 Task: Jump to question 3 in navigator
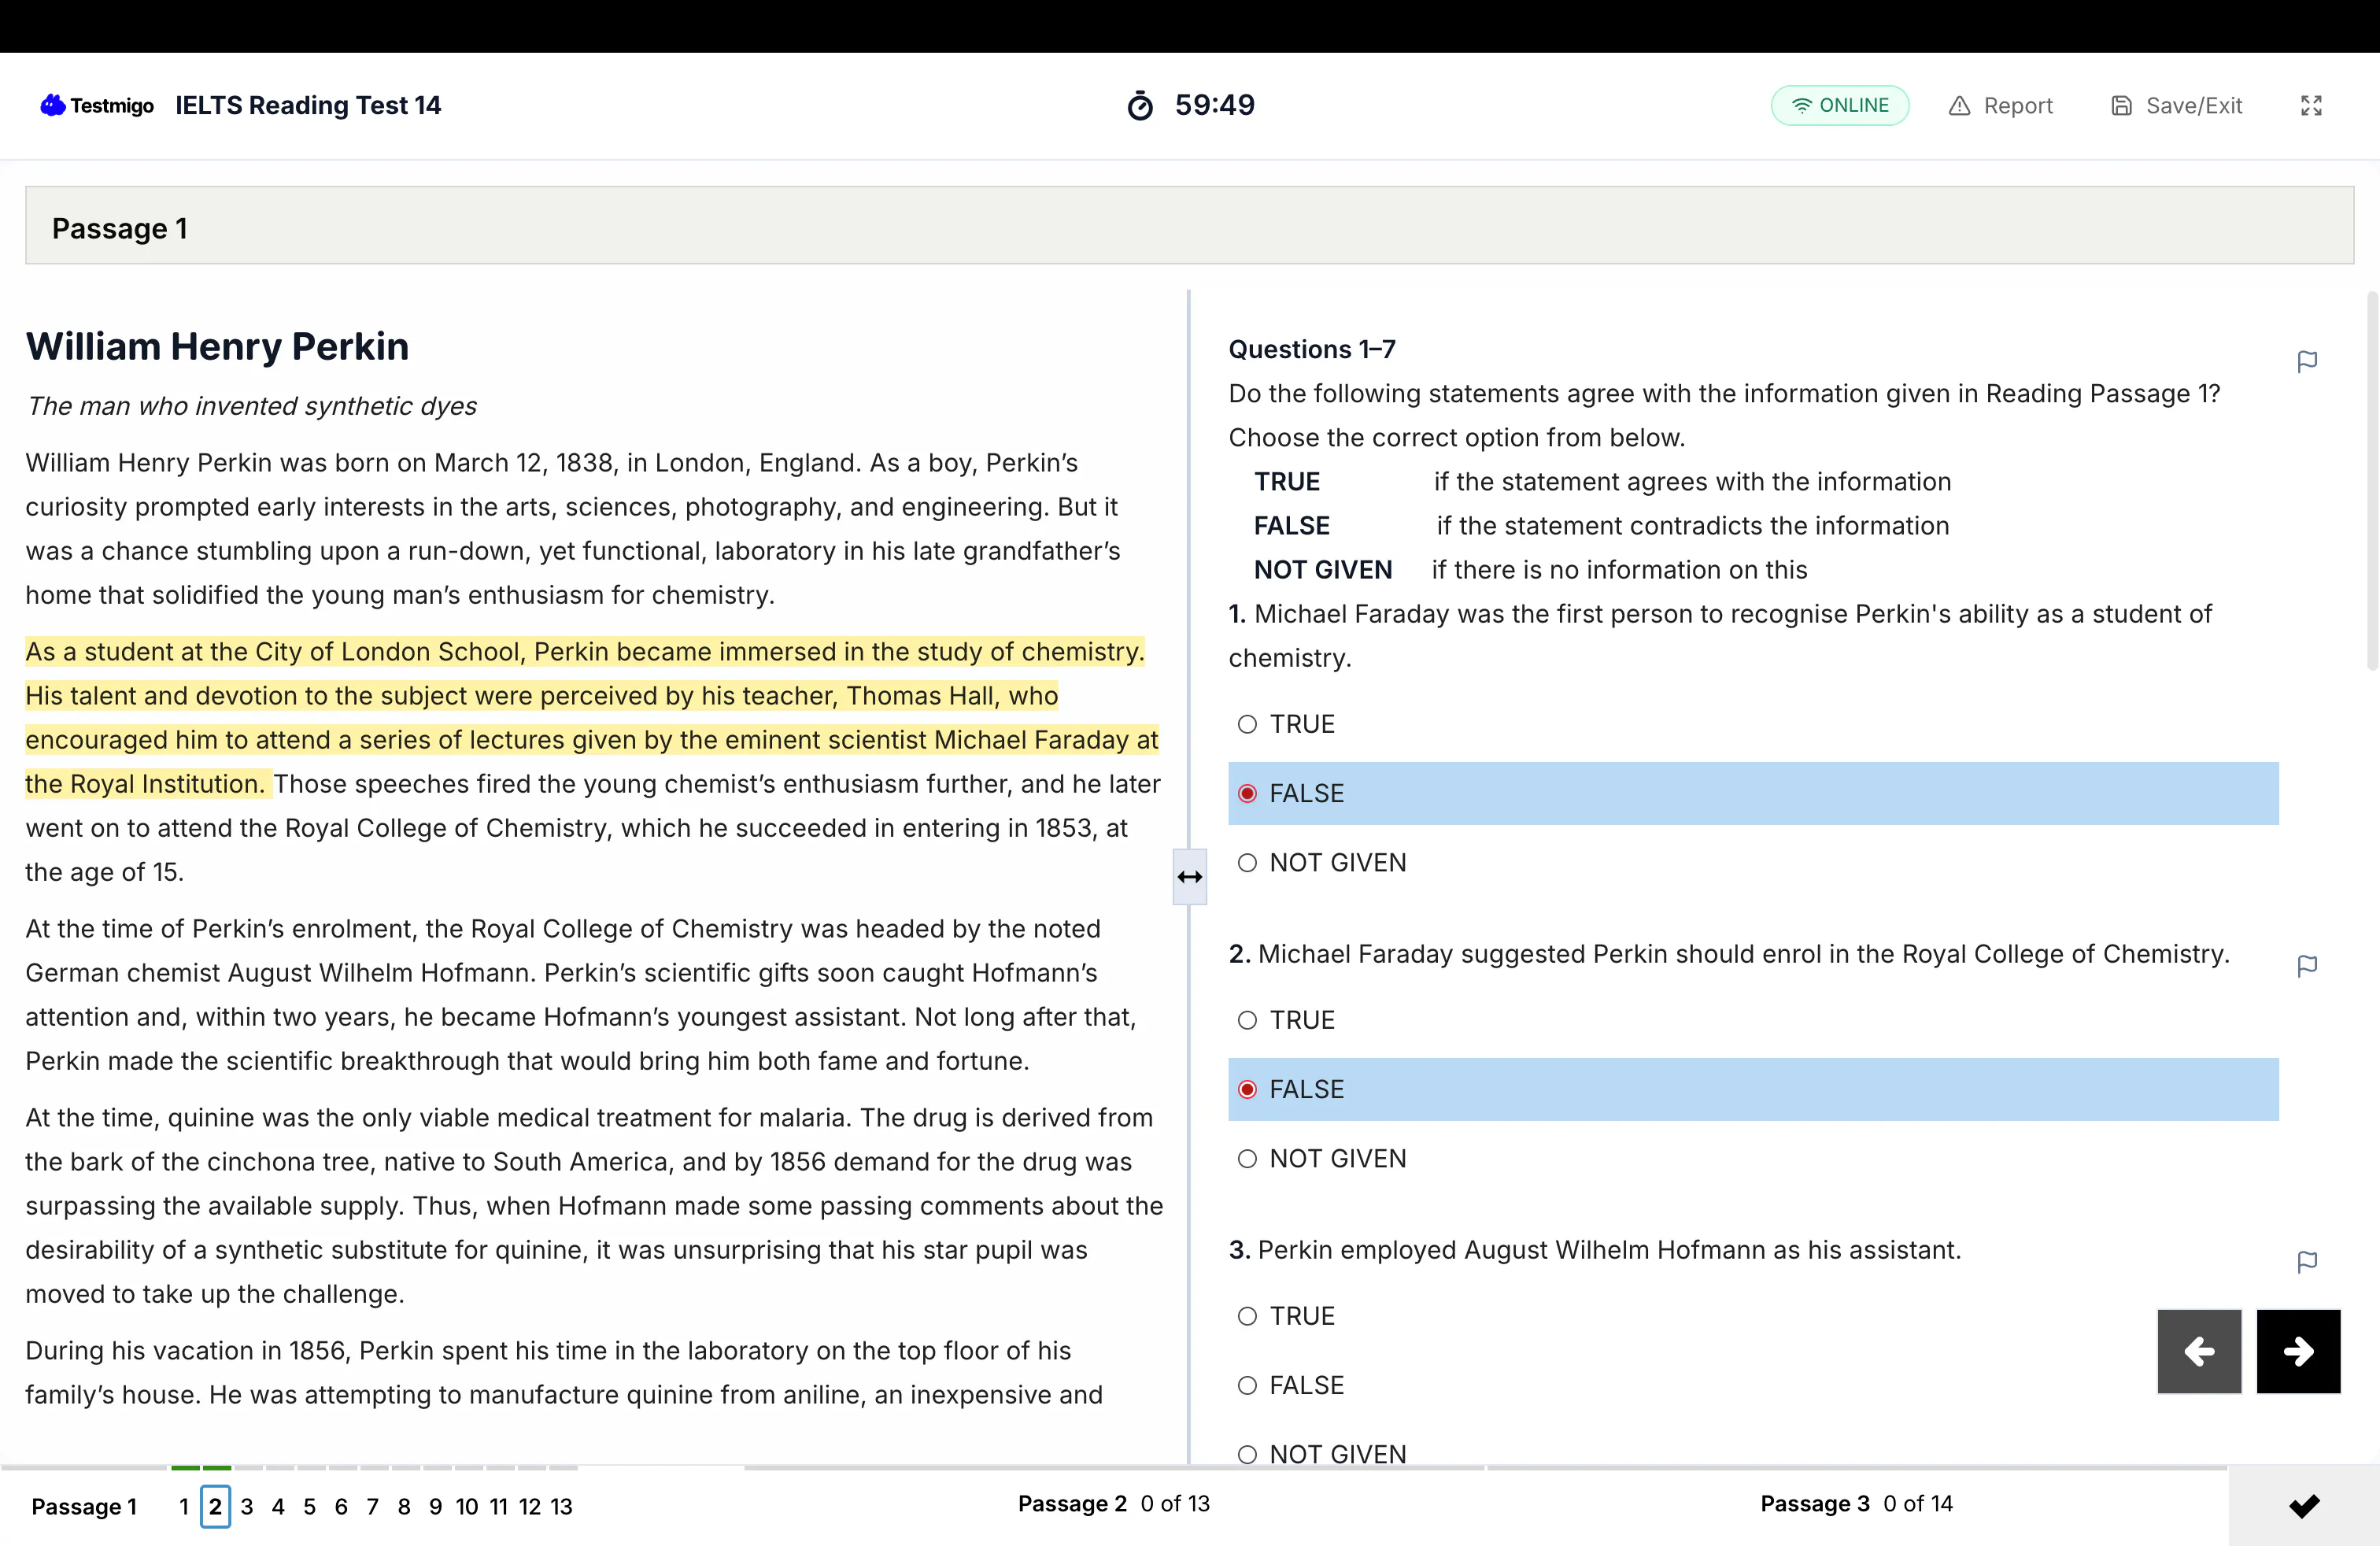tap(247, 1506)
